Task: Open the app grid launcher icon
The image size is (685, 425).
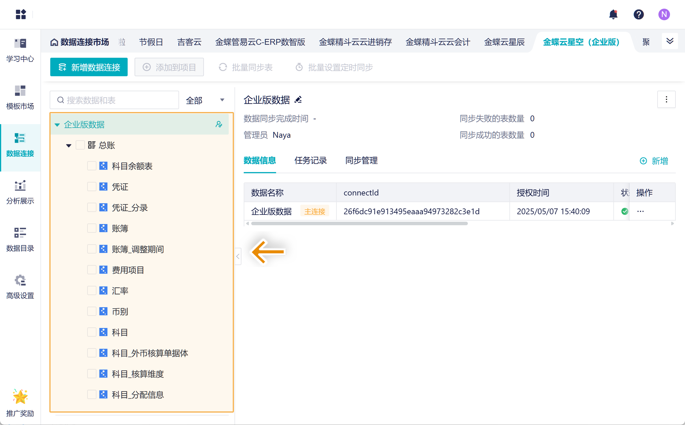Action: 21,14
